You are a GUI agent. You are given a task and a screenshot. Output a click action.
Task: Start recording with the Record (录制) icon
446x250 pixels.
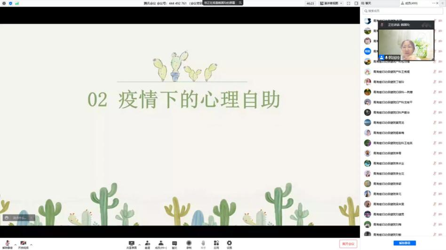click(x=189, y=243)
